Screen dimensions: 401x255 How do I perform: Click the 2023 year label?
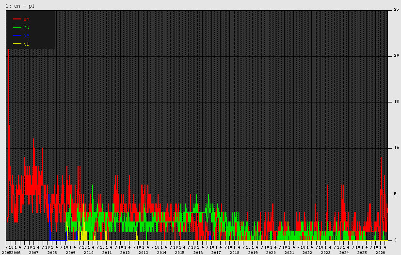[325, 253]
